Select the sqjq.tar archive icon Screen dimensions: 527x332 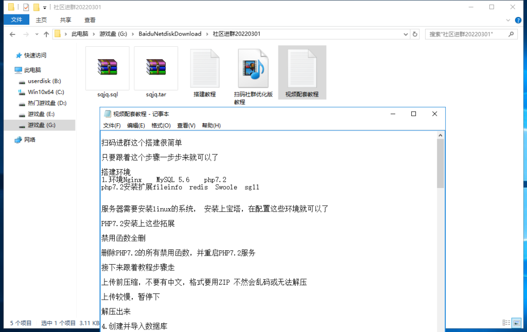156,67
